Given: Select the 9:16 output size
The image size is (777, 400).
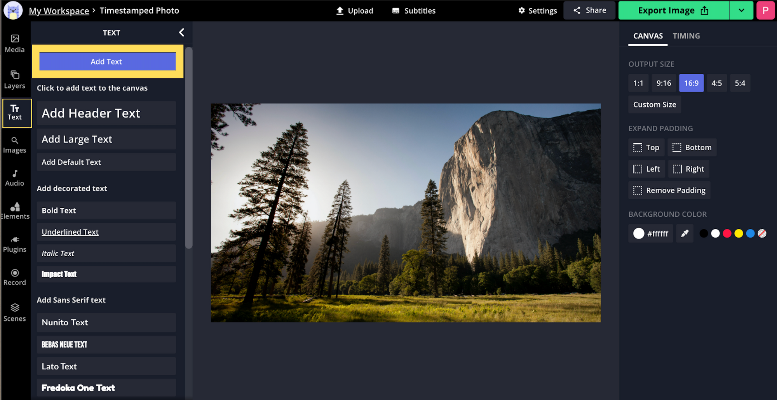Looking at the screenshot, I should [x=664, y=83].
